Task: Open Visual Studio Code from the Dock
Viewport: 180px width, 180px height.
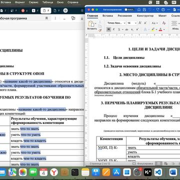Action: [x=158, y=172]
